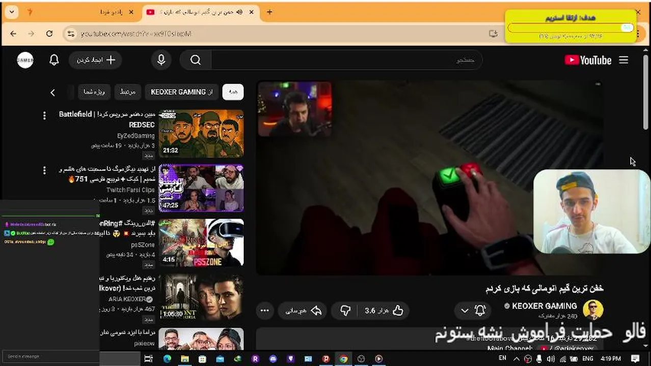Click the 'ایجاد کردن' create button
The image size is (651, 366).
[95, 60]
